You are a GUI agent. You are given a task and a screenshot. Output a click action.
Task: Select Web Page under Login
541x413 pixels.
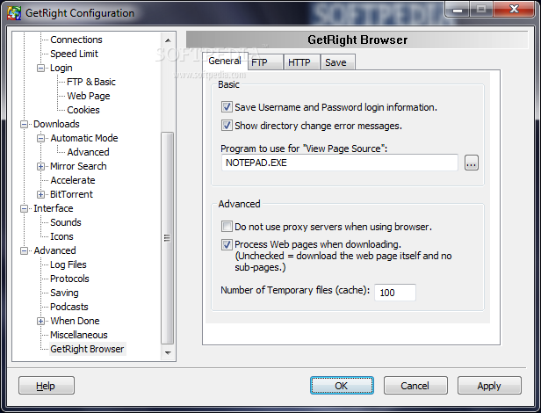point(89,96)
